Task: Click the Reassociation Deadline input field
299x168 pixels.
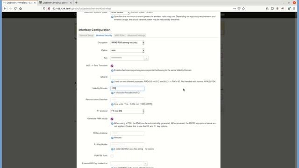Action: tap(128, 99)
